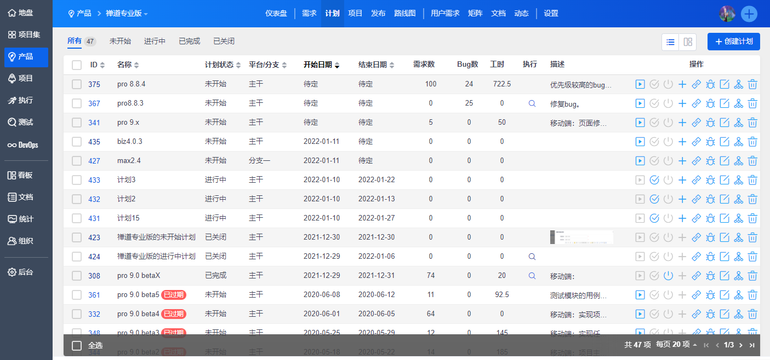Screen dimensions: 770x360
Task: Open 执行 in the left sidebar
Action: tap(26, 100)
